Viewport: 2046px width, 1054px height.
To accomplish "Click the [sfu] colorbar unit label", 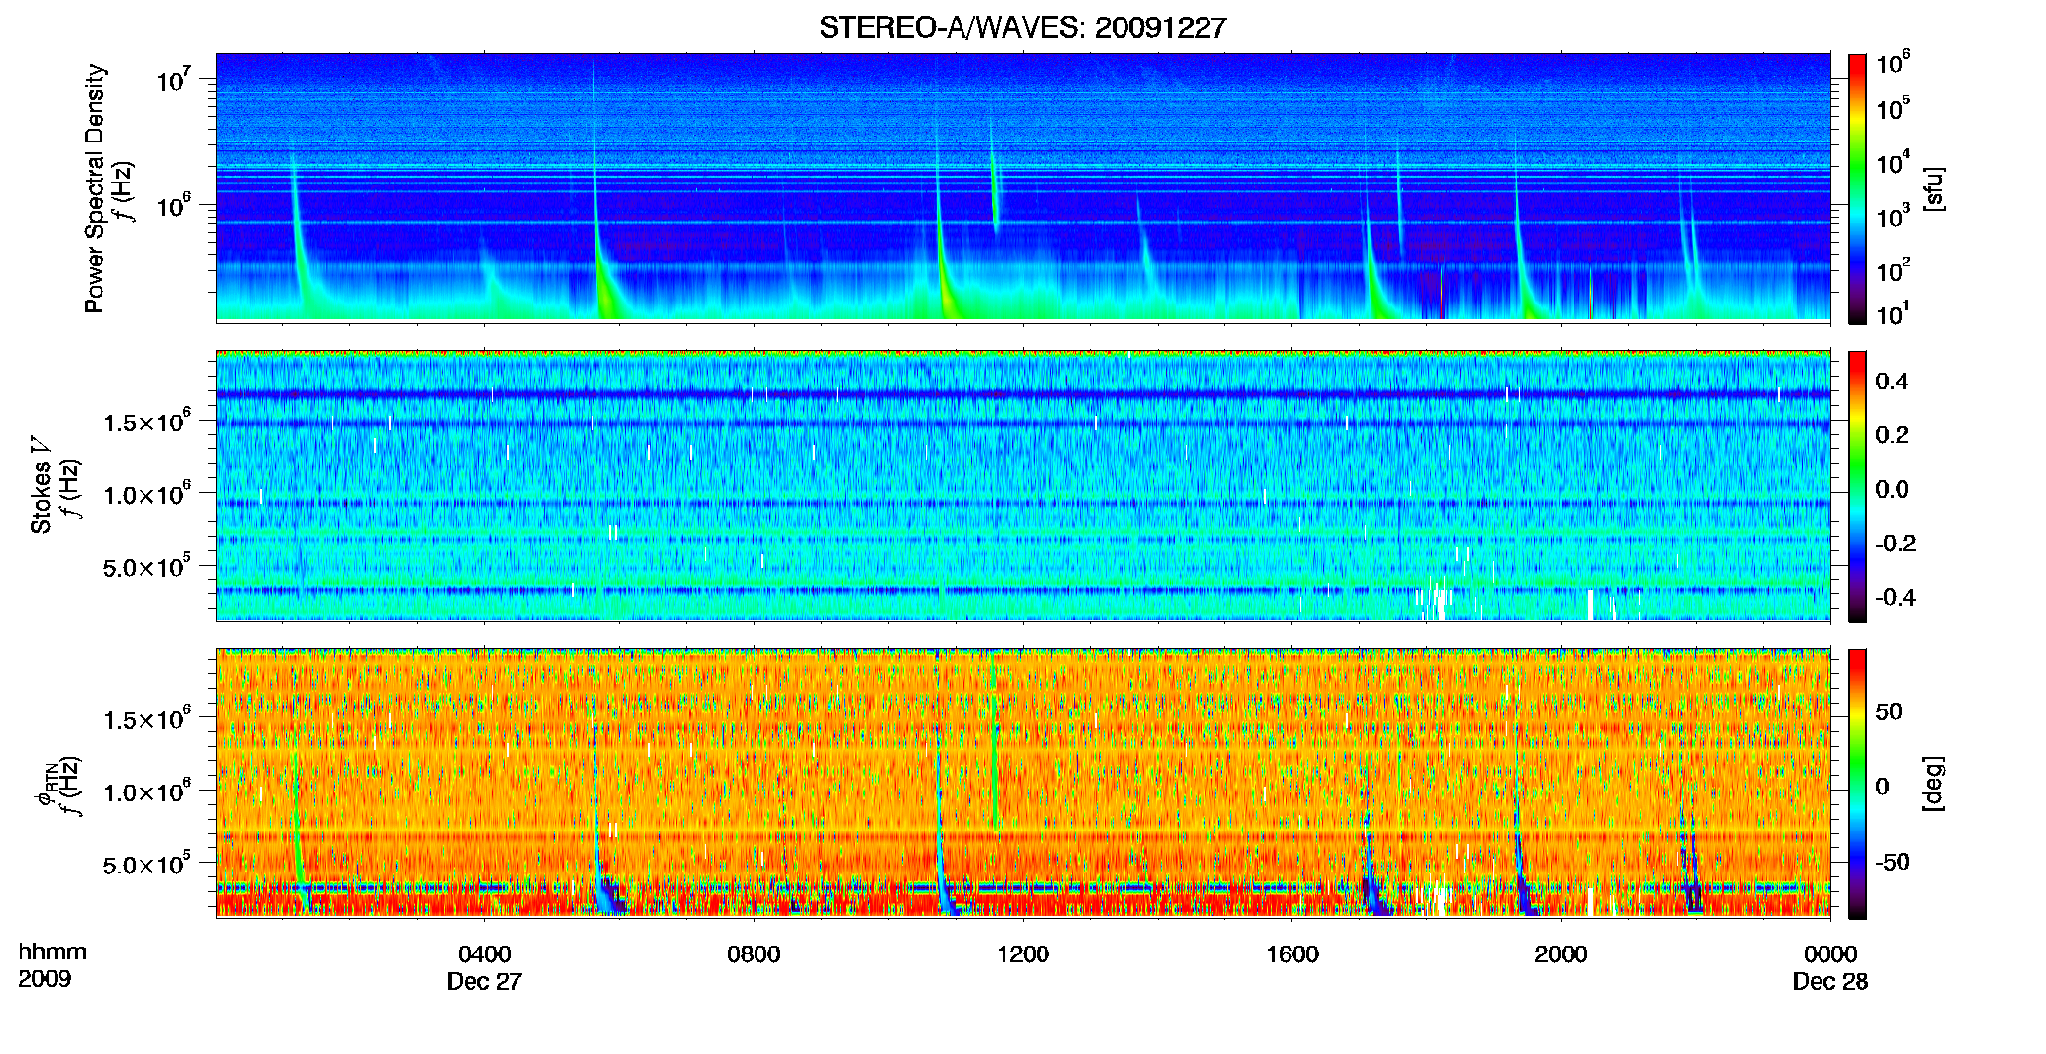I will [x=1933, y=188].
